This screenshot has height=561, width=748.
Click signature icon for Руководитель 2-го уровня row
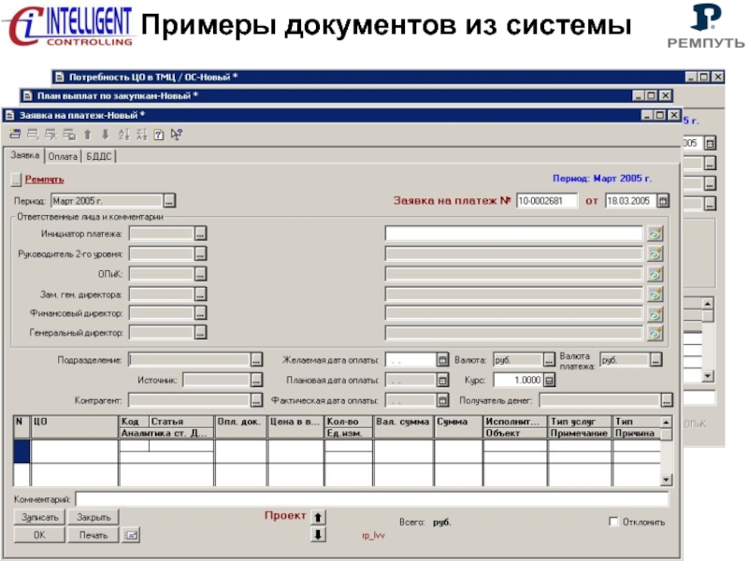tap(655, 253)
